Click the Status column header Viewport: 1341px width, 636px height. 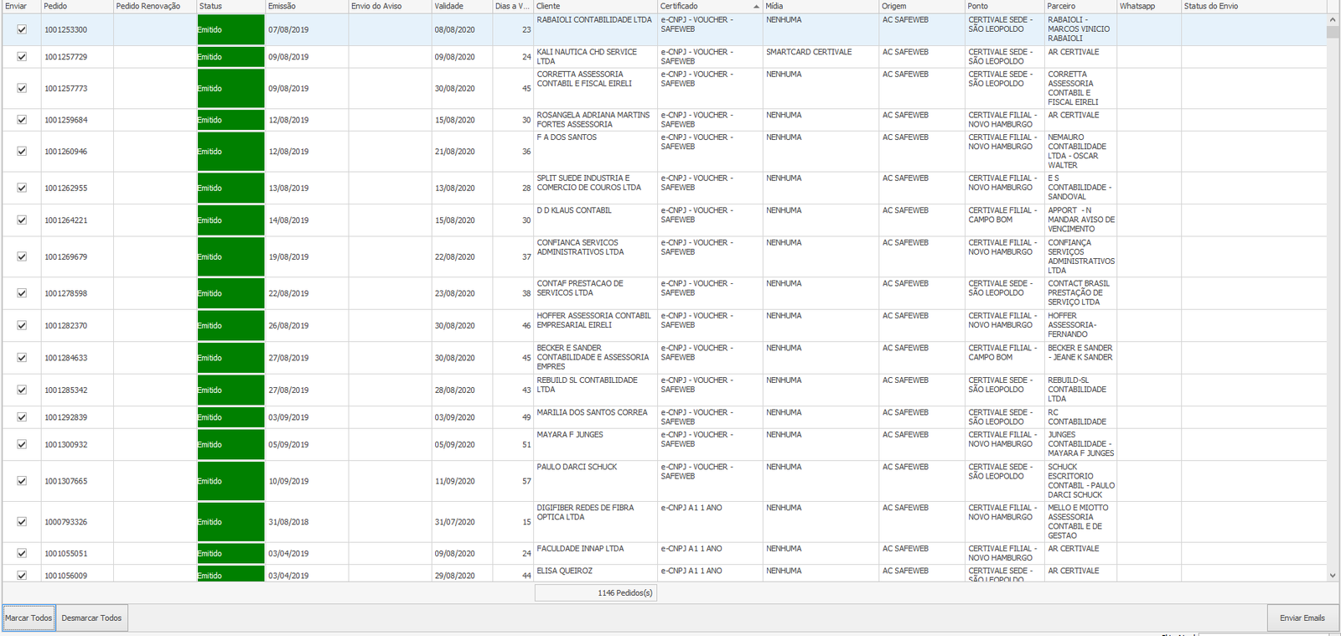pos(230,7)
